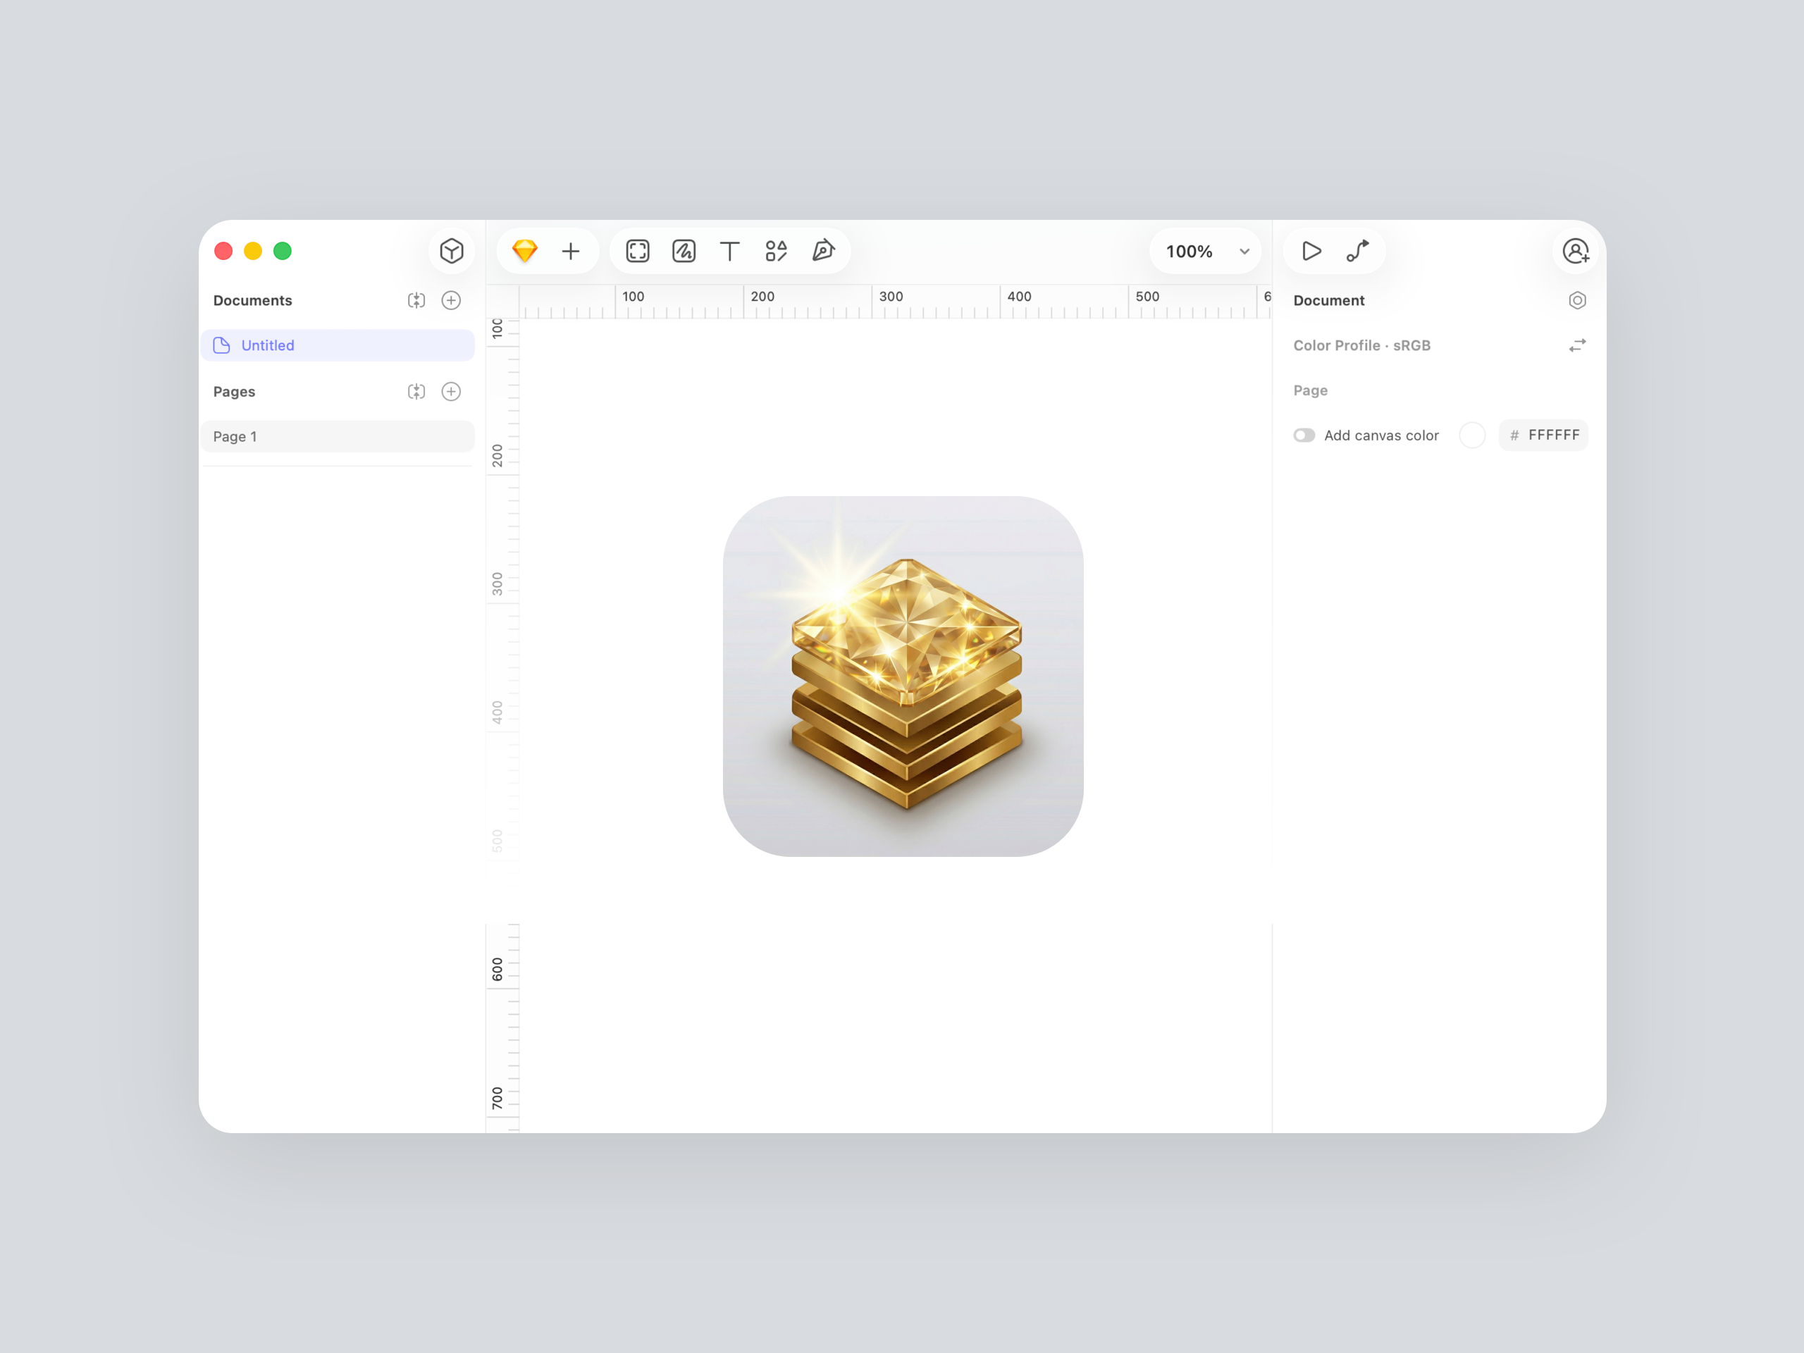Open the Shapes and components tool
1804x1353 pixels.
click(x=776, y=251)
